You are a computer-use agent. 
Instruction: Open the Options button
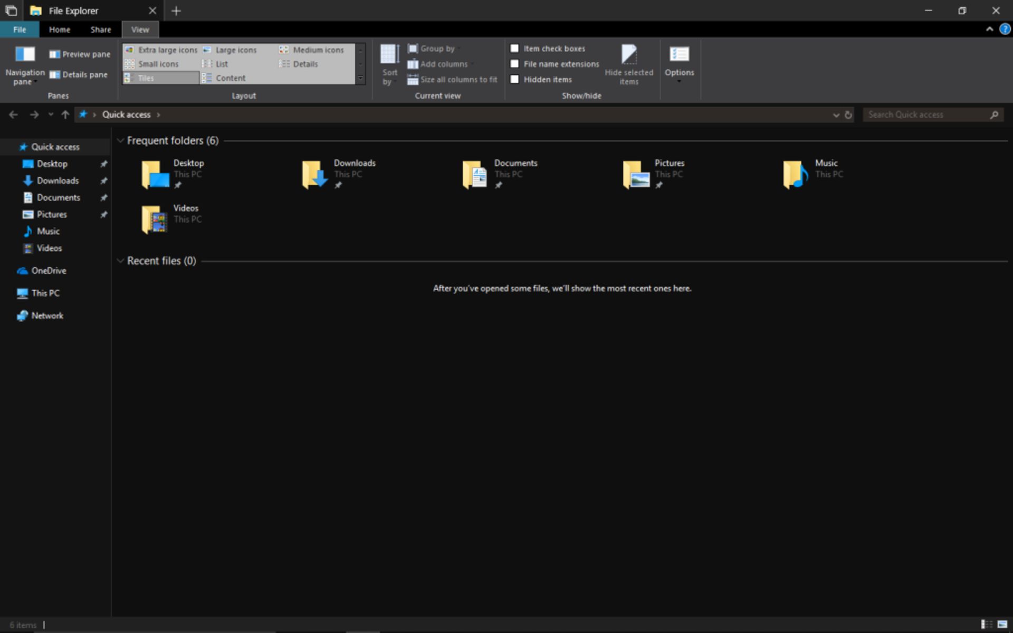click(x=680, y=63)
